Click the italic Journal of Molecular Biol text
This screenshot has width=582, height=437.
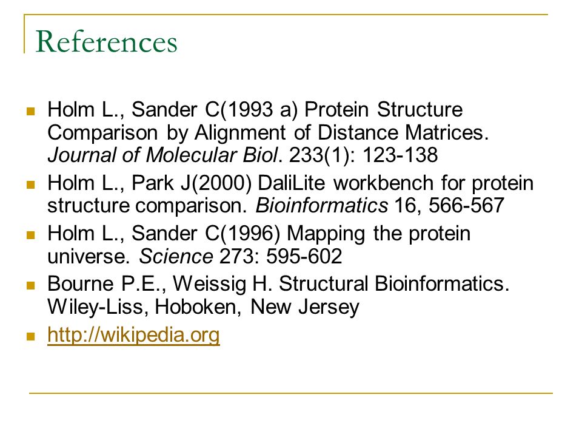click(162, 155)
